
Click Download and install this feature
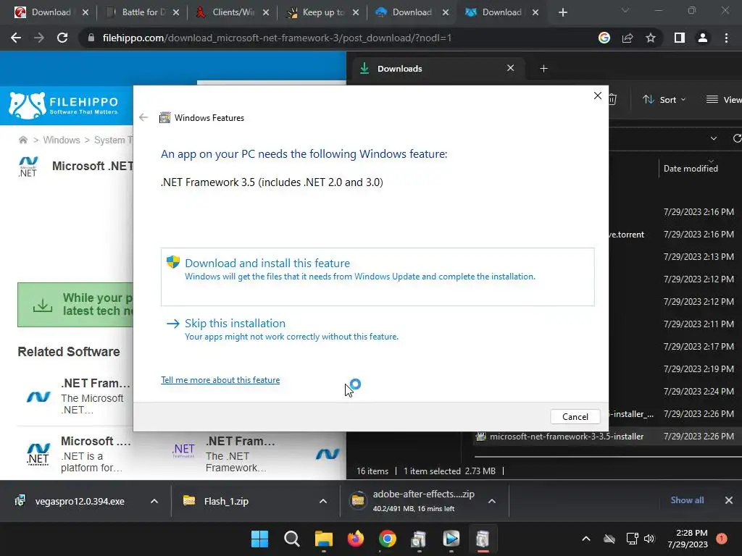pos(377,277)
